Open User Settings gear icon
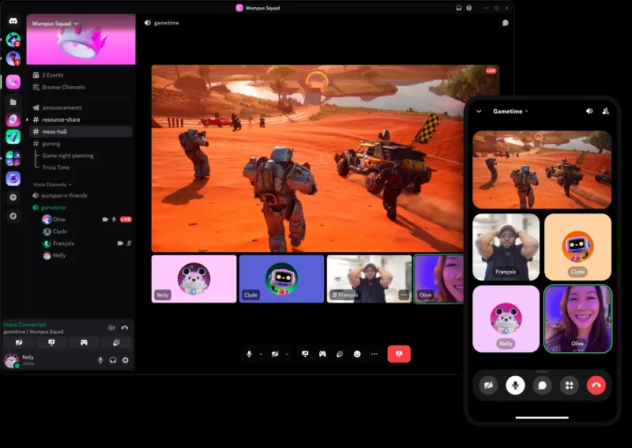Image resolution: width=632 pixels, height=448 pixels. [126, 360]
